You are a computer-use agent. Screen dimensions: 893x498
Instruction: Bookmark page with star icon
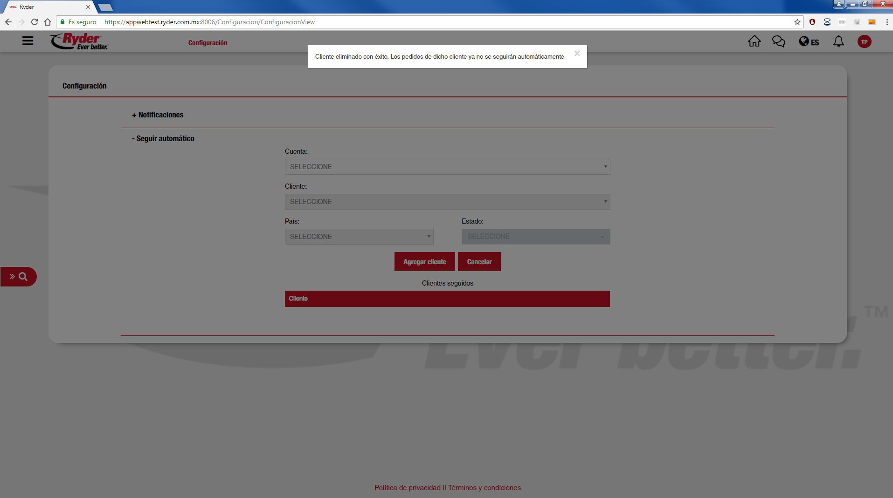(x=797, y=22)
